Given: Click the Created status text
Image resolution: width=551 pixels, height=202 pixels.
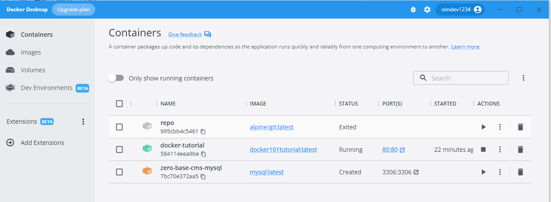Looking at the screenshot, I should [350, 172].
